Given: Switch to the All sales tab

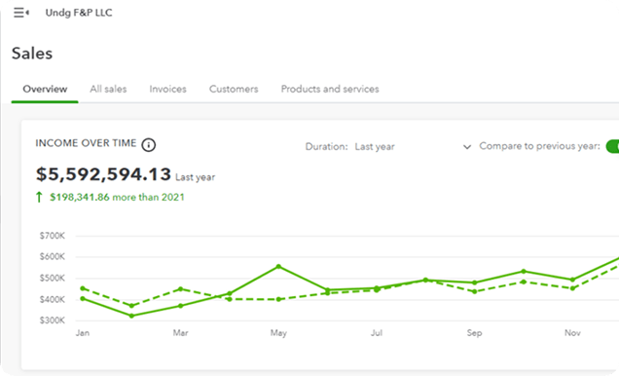Looking at the screenshot, I should [108, 89].
